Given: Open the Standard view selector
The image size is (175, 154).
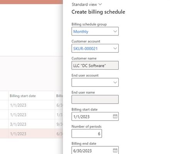Looking at the screenshot, I should 87,5.
